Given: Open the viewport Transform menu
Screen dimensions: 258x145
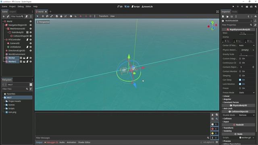Looking at the screenshot, I should coord(104,16).
